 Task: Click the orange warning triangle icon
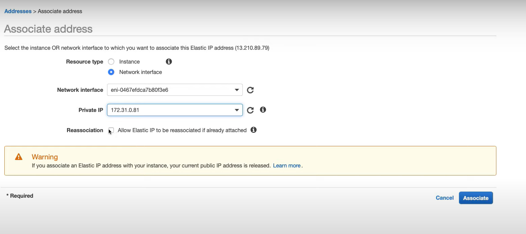point(18,156)
